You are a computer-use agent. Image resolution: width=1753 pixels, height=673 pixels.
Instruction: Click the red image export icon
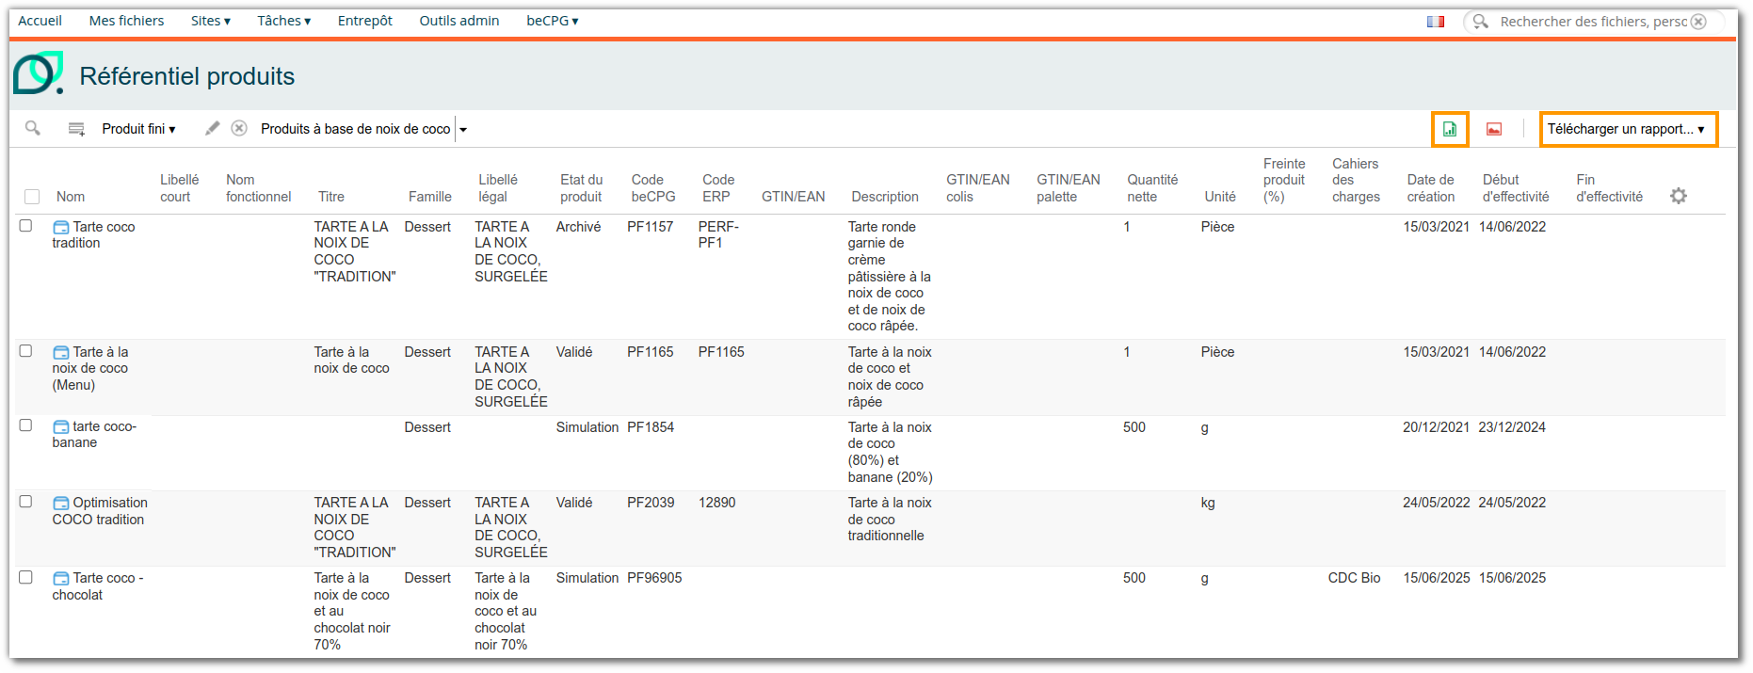(x=1494, y=129)
